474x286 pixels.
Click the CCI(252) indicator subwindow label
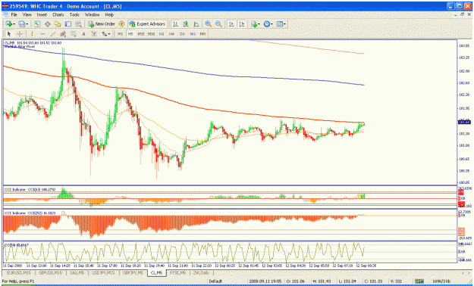coord(30,213)
